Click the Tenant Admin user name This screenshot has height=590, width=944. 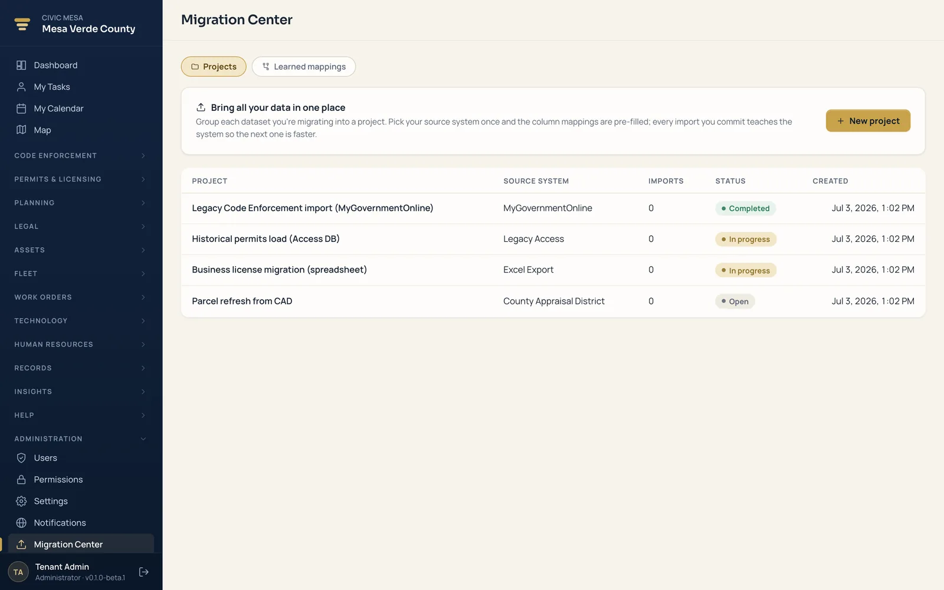click(62, 566)
